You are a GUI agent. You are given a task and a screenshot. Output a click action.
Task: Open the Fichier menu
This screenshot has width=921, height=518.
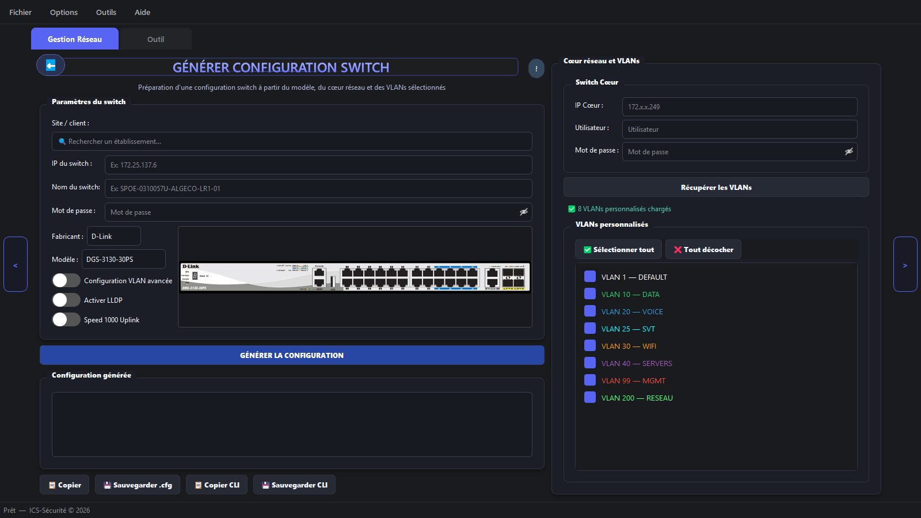point(21,12)
